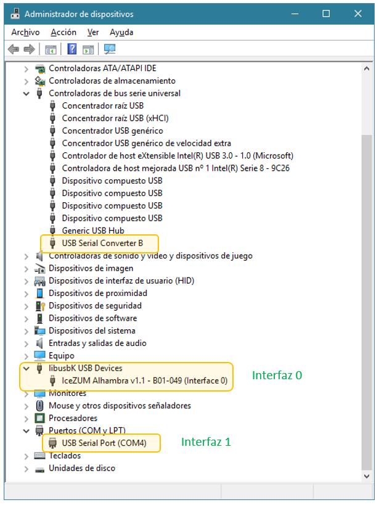Collapse the Puertos (COM y LPT) node
This screenshot has height=505, width=379.
[26, 431]
